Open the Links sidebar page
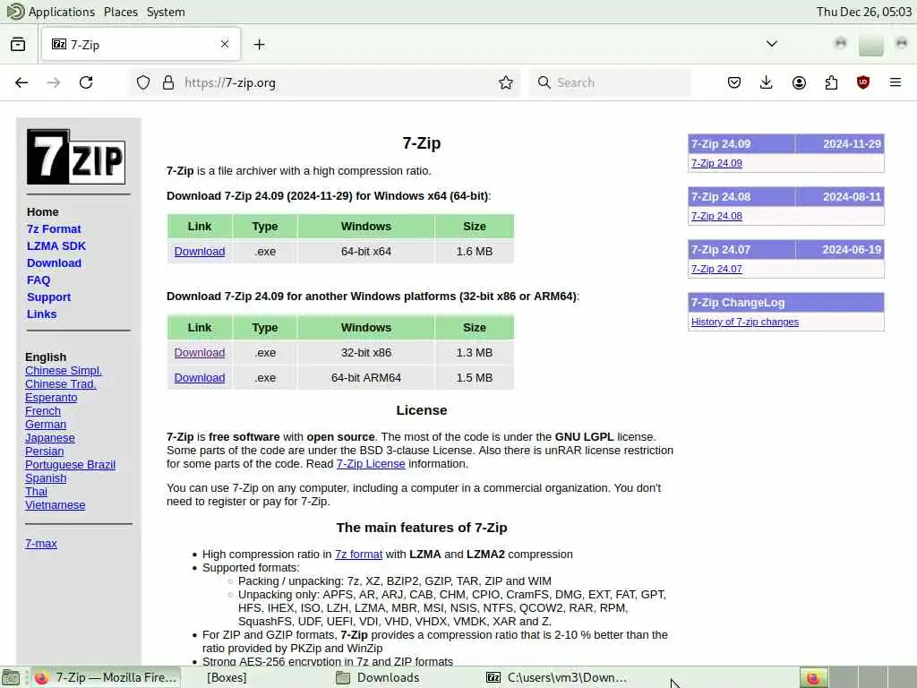This screenshot has width=917, height=688. tap(41, 314)
